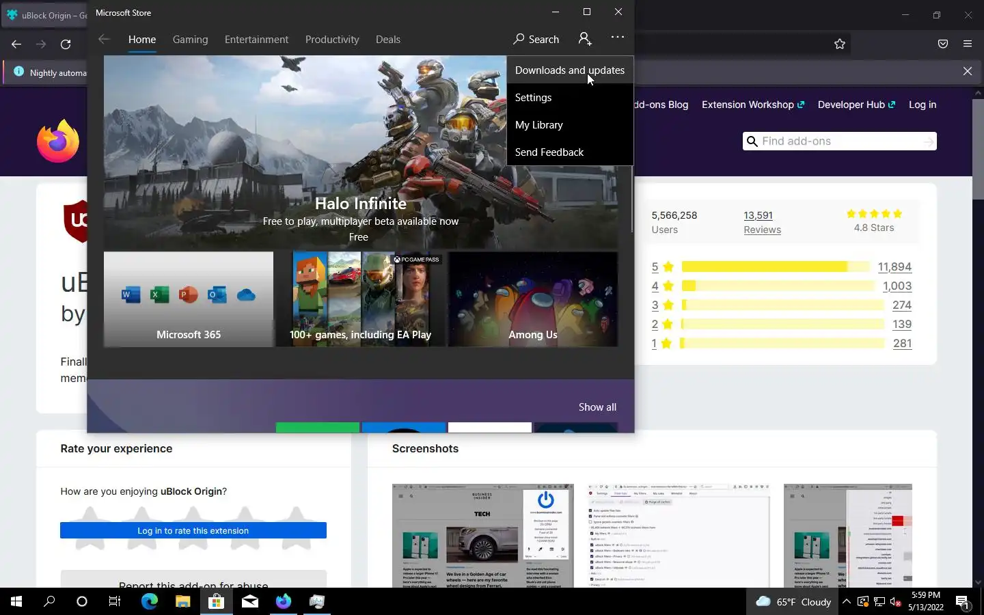Open Downloads and updates in Store menu

(x=570, y=70)
